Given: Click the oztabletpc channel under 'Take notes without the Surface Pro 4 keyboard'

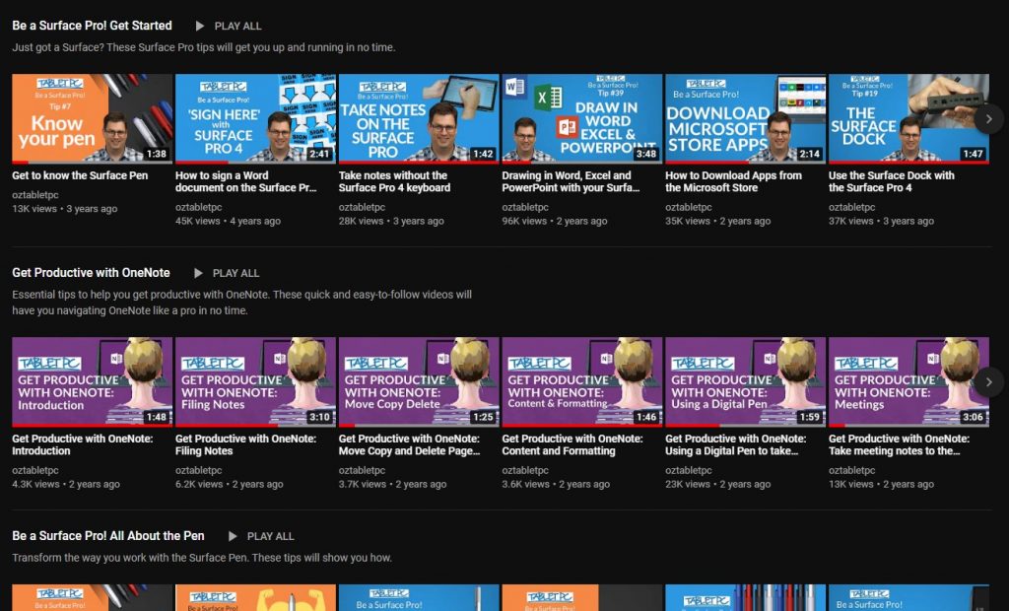Looking at the screenshot, I should click(363, 207).
